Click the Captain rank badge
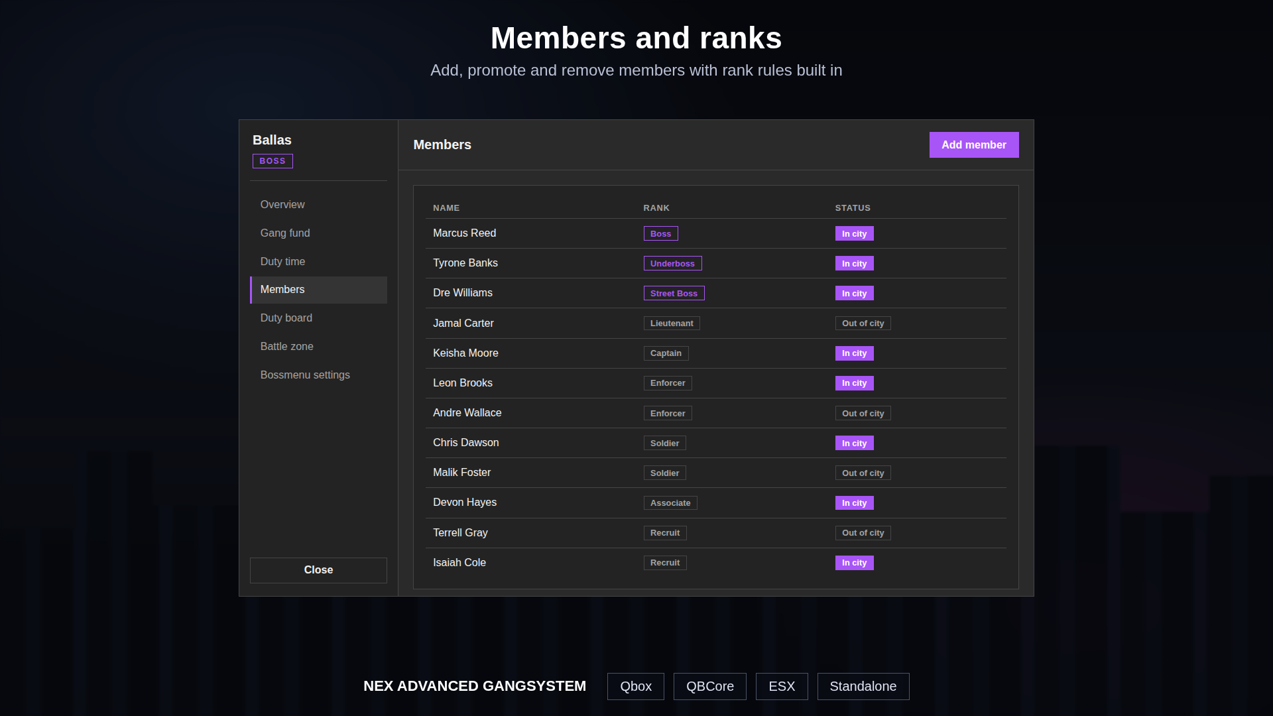The image size is (1273, 716). pos(666,353)
